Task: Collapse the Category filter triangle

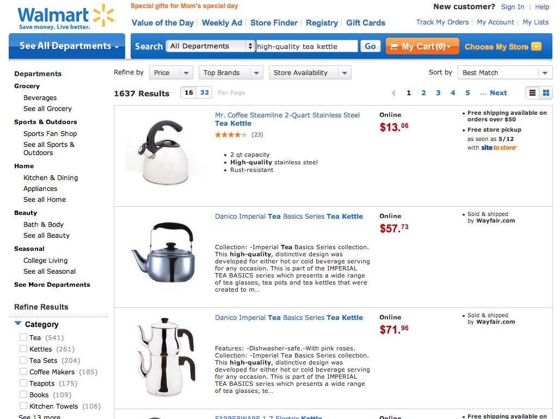Action: pyautogui.click(x=18, y=324)
